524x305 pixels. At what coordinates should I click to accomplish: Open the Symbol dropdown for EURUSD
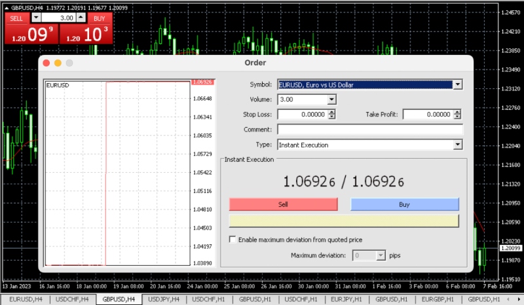coord(457,84)
